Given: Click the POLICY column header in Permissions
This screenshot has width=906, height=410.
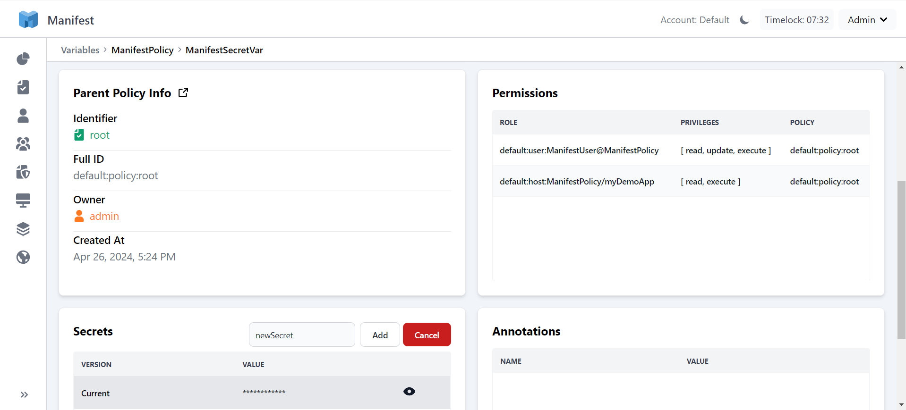Looking at the screenshot, I should tap(802, 122).
